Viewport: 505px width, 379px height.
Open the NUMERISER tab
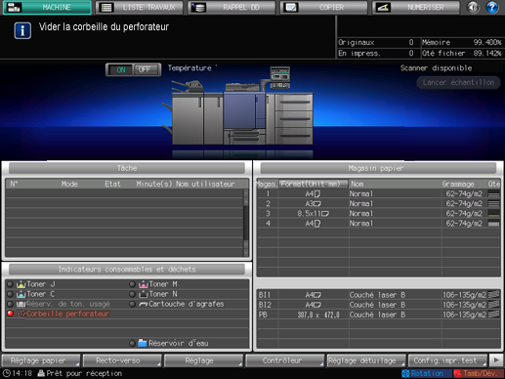tap(416, 8)
